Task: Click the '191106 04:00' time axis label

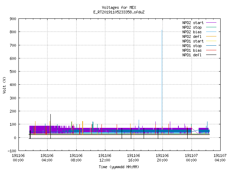Action: (x=47, y=158)
